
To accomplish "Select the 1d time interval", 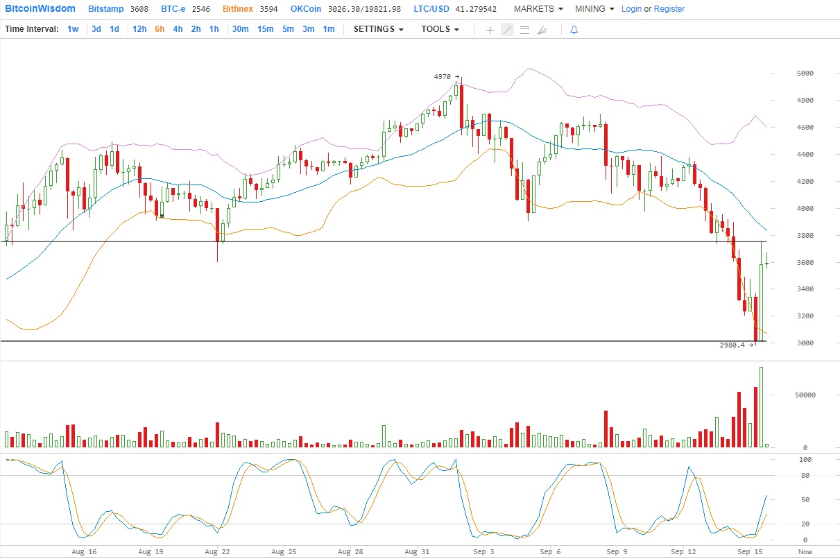I will click(x=114, y=29).
